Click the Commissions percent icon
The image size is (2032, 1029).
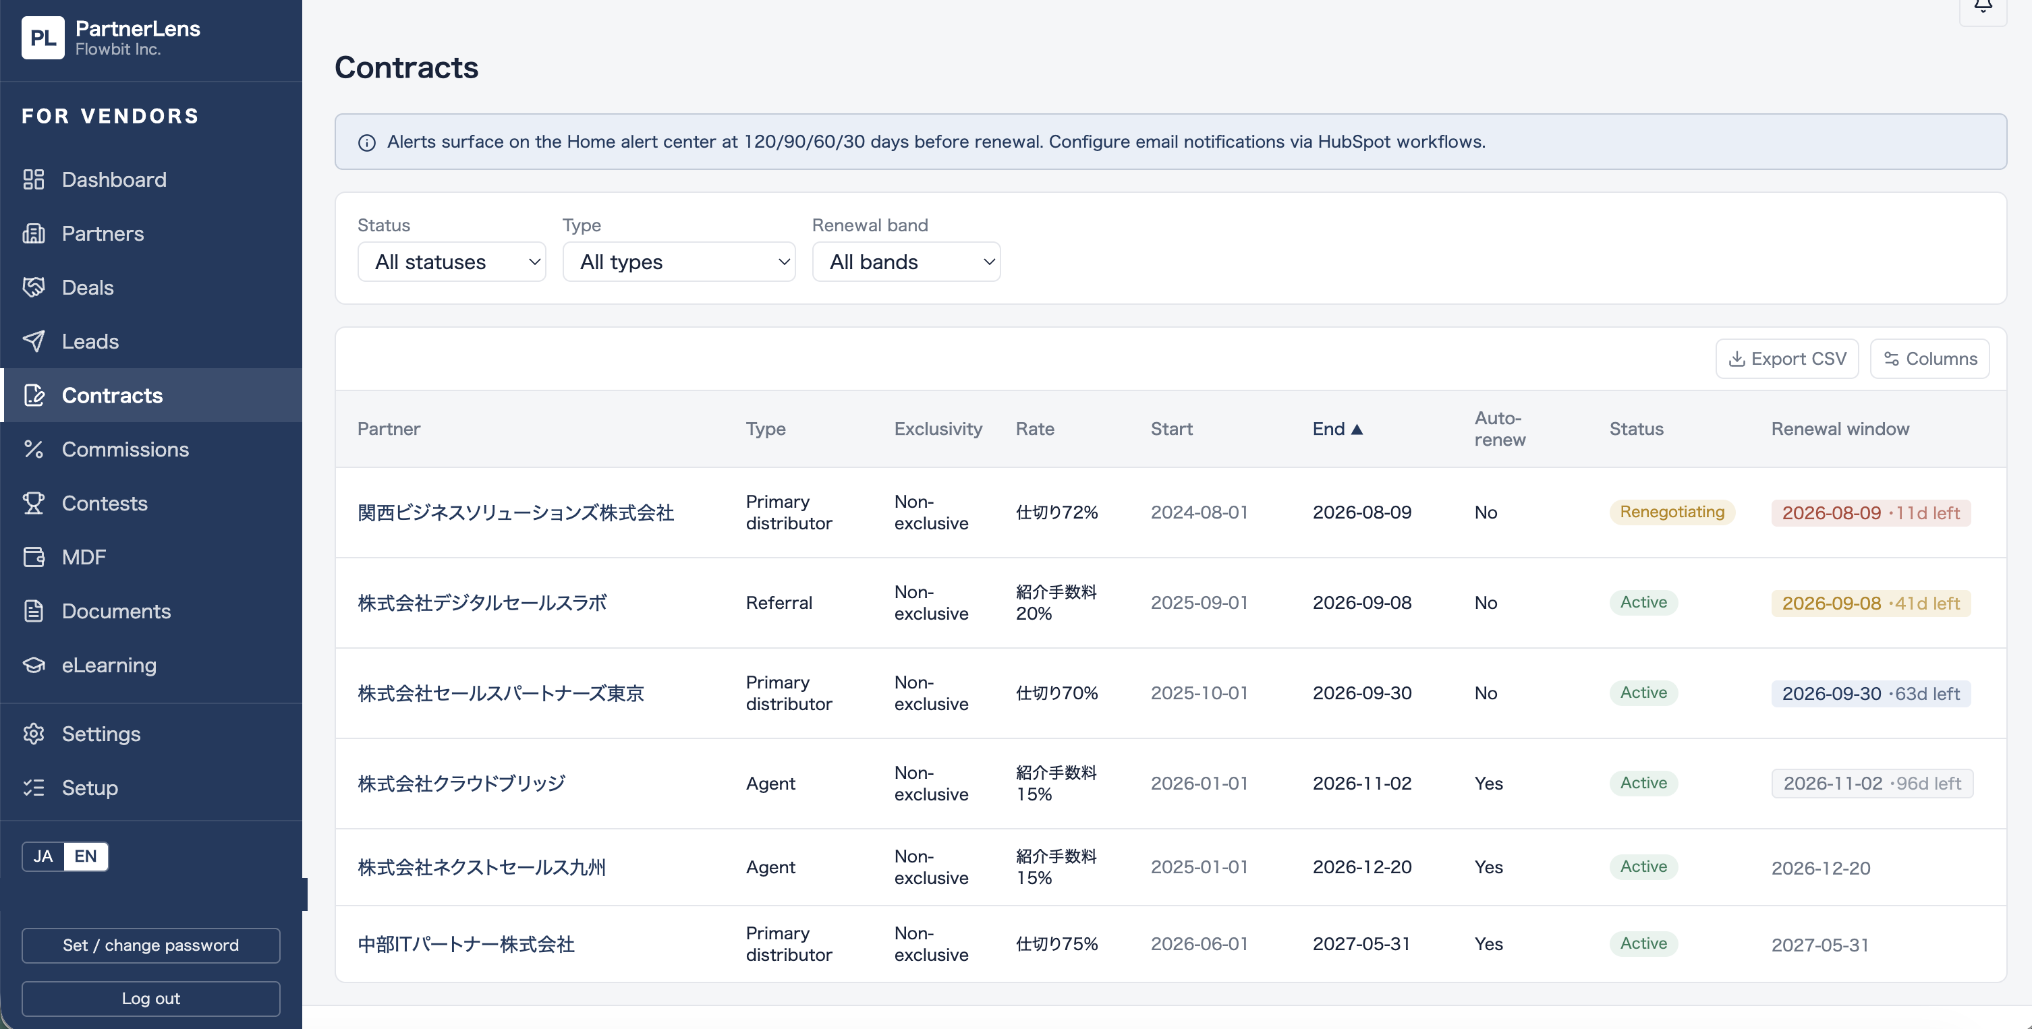click(x=33, y=450)
